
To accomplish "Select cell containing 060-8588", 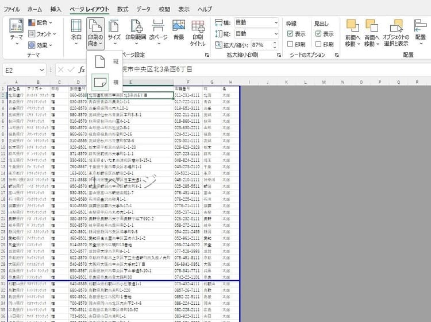I will tap(78, 95).
